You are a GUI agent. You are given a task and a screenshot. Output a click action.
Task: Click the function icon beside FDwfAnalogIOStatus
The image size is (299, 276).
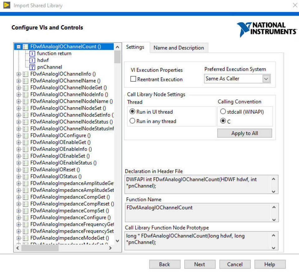coord(25,177)
